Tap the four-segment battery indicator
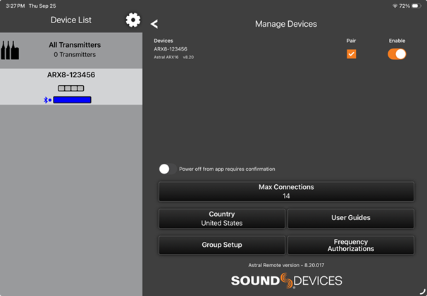 click(70, 88)
